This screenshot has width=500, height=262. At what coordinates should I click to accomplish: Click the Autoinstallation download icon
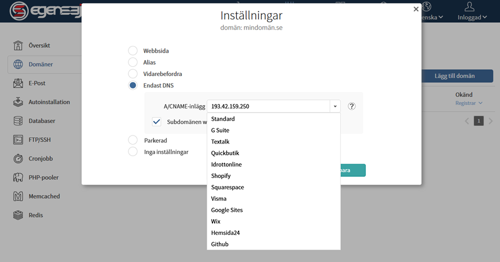[18, 102]
